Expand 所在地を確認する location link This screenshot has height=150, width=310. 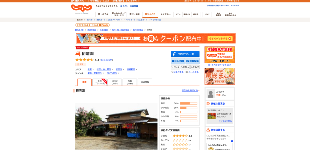pos(191,90)
